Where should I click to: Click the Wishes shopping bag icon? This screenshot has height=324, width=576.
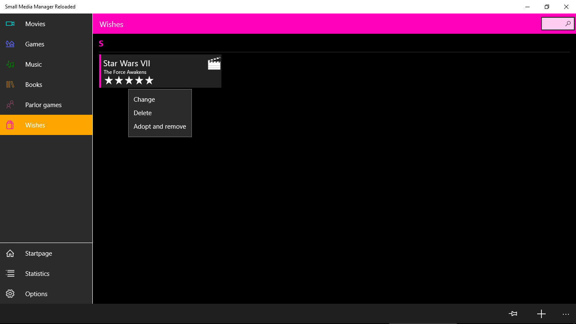pos(10,125)
